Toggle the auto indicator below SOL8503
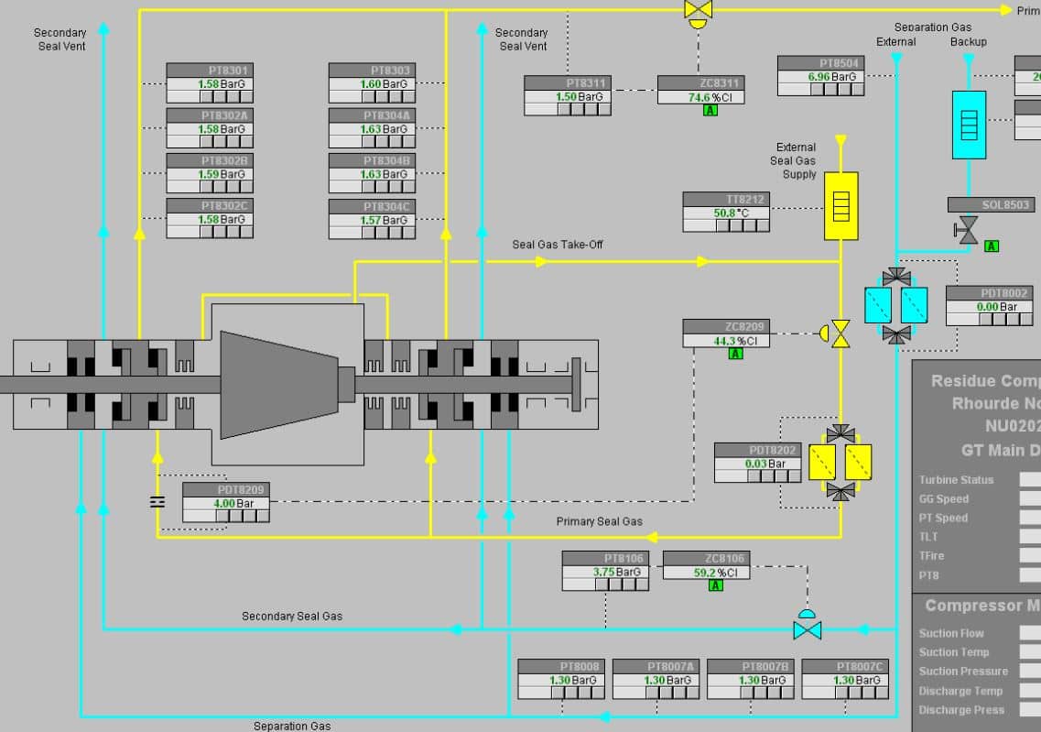Screen dimensions: 1041x732 coord(991,246)
